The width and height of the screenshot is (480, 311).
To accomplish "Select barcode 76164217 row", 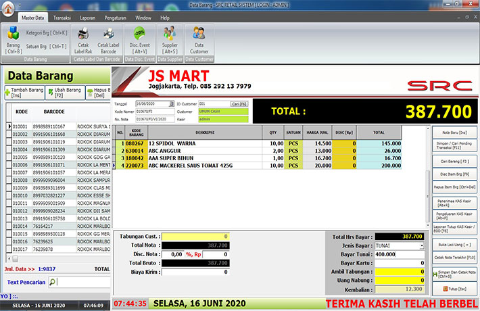I will [58, 226].
